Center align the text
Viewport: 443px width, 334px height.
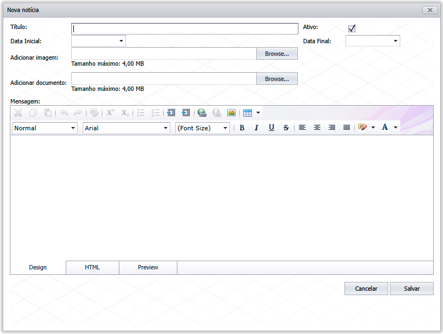[317, 128]
